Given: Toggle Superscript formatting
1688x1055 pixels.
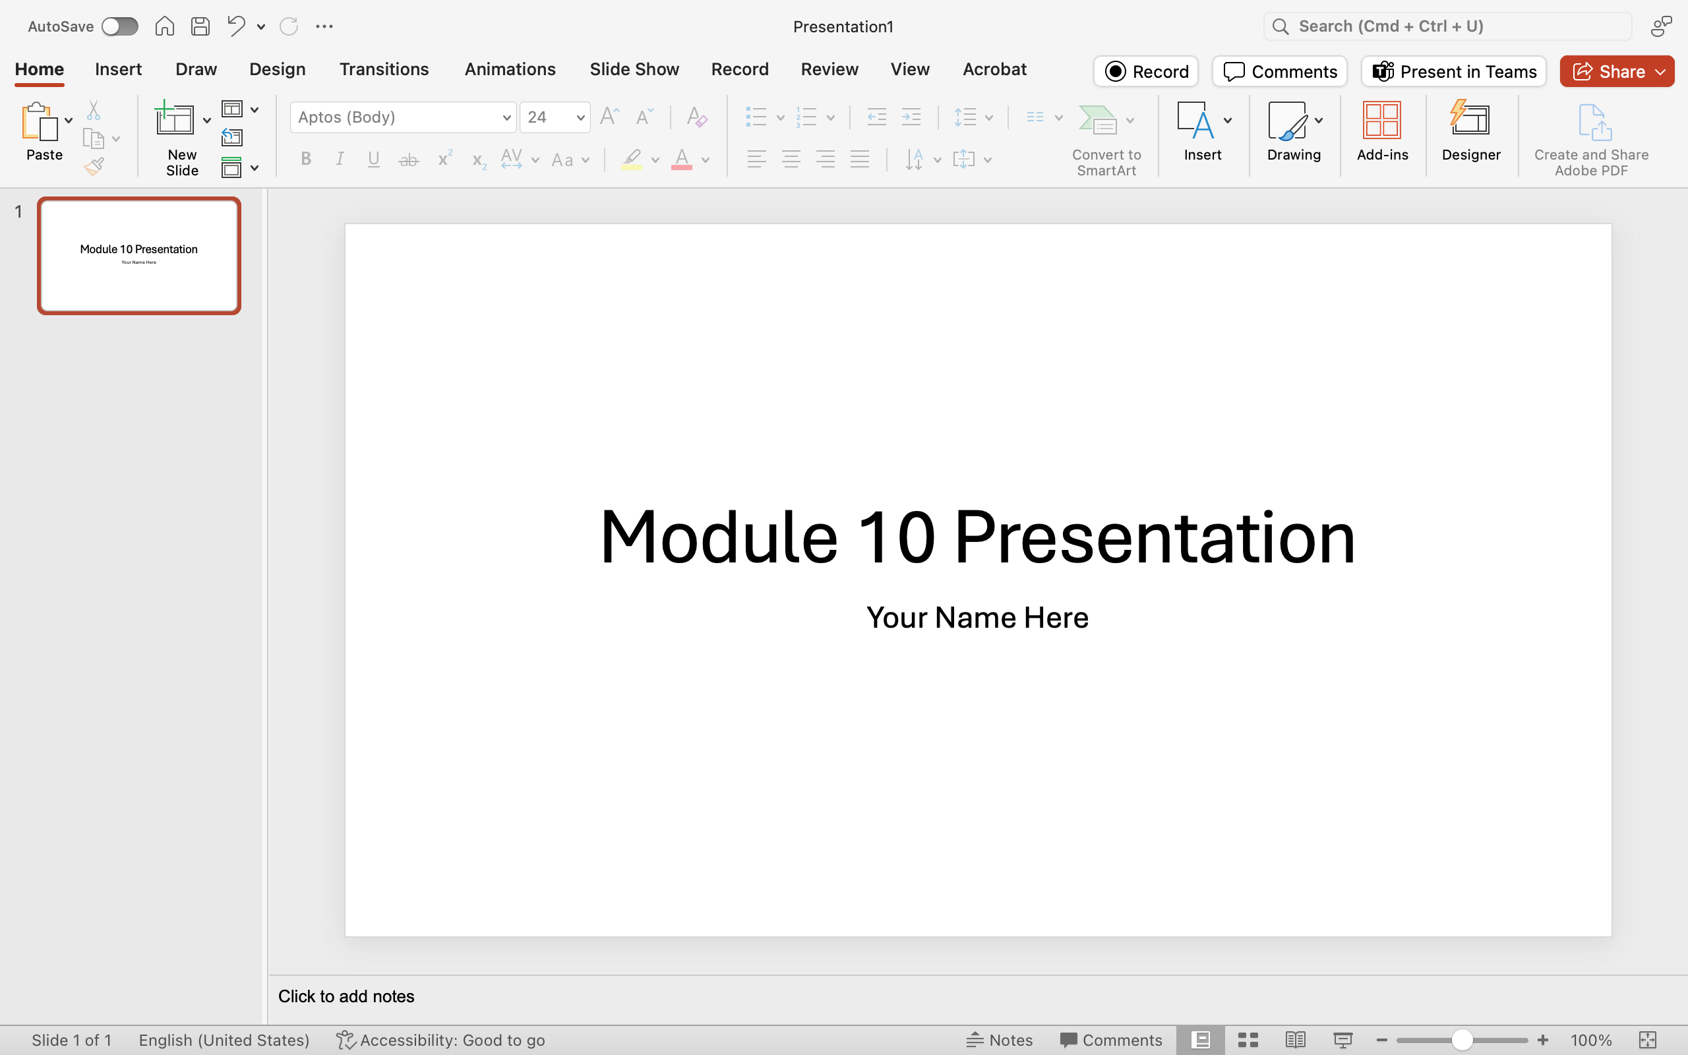Looking at the screenshot, I should 445,158.
